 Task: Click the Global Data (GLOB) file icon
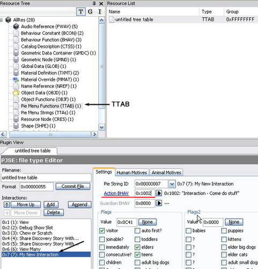click(x=16, y=66)
